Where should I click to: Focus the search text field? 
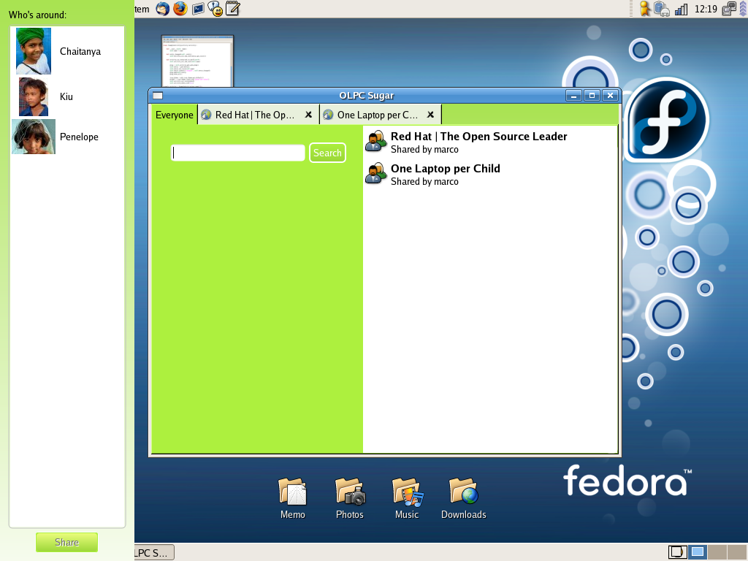click(x=238, y=153)
